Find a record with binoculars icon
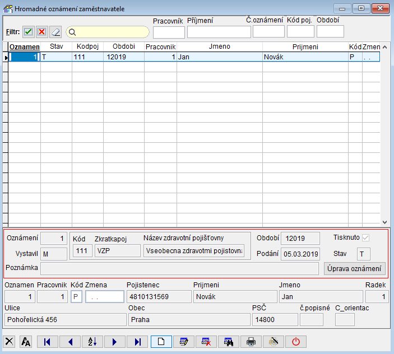The height and width of the screenshot is (354, 394). tap(229, 342)
